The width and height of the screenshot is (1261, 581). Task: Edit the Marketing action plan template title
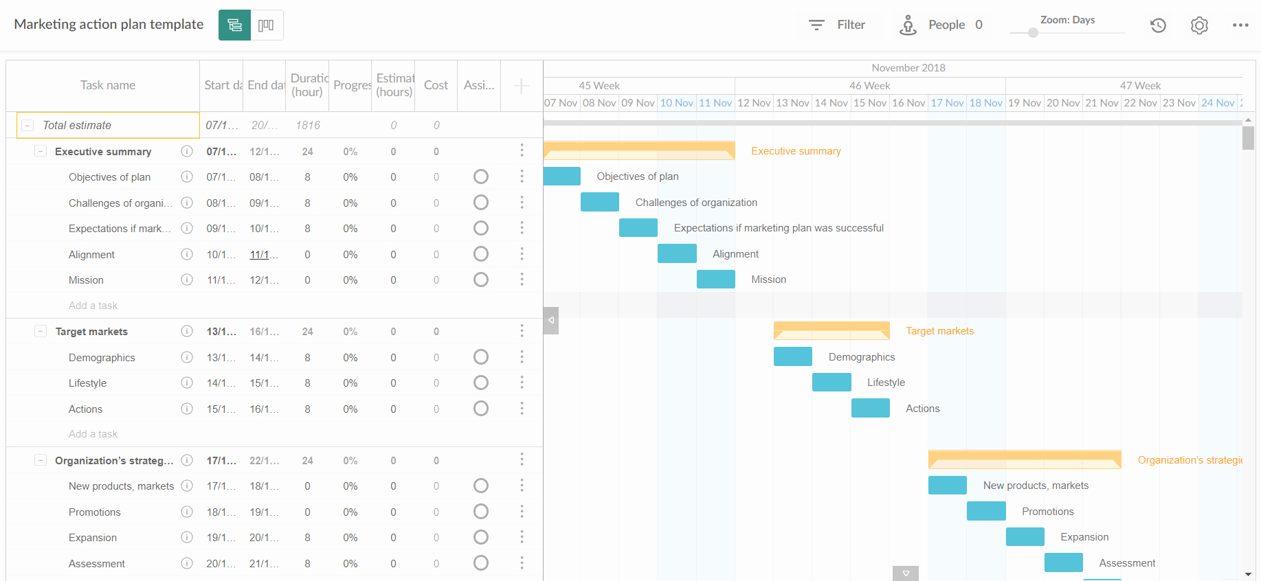[109, 25]
